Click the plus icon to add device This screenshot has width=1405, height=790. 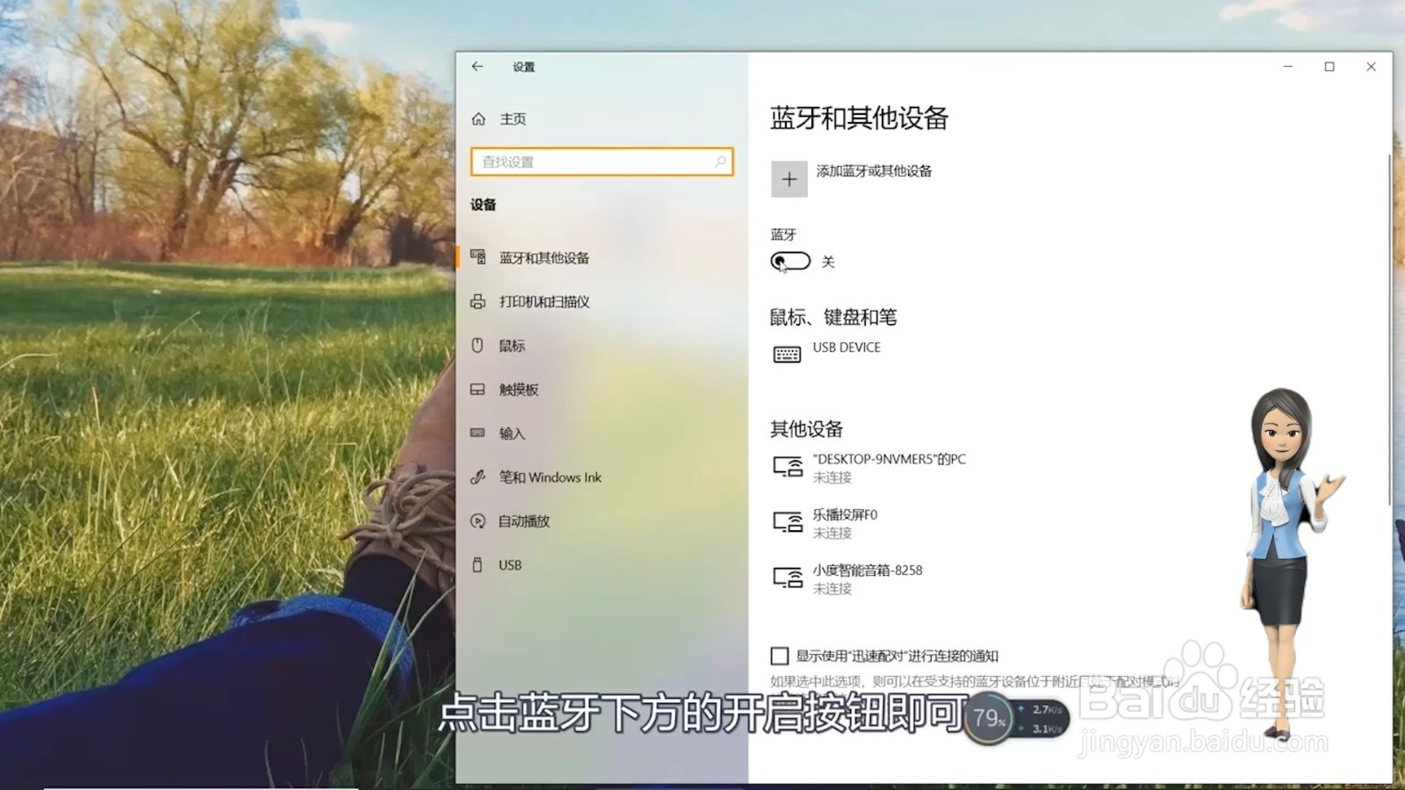789,179
